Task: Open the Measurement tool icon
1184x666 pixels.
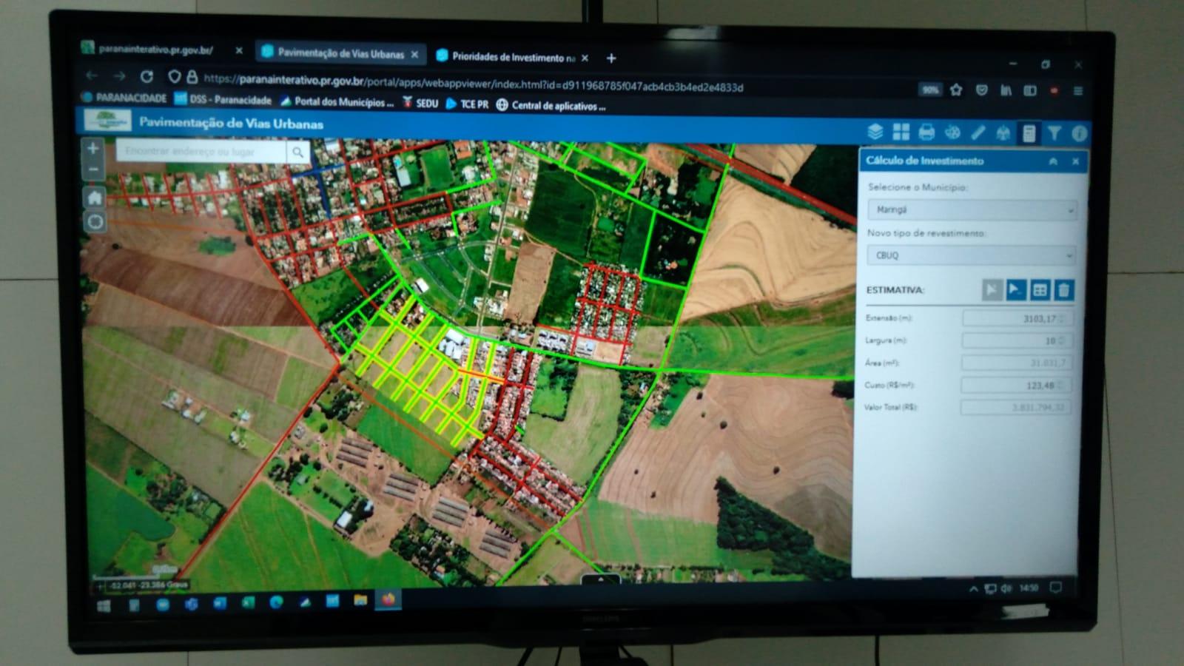Action: 977,132
